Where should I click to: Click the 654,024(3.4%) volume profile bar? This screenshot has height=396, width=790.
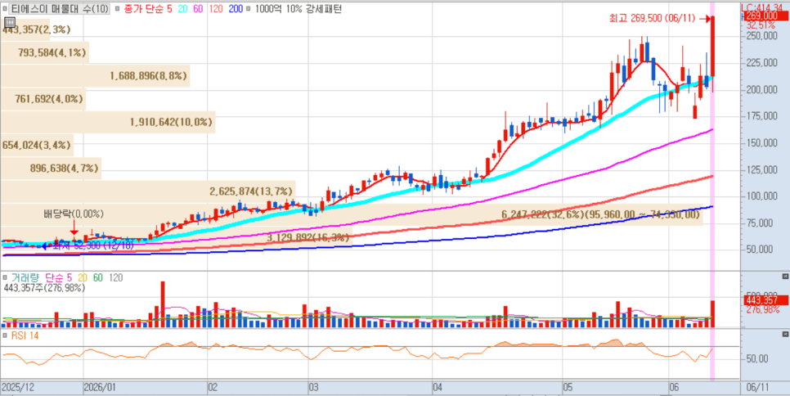(37, 145)
